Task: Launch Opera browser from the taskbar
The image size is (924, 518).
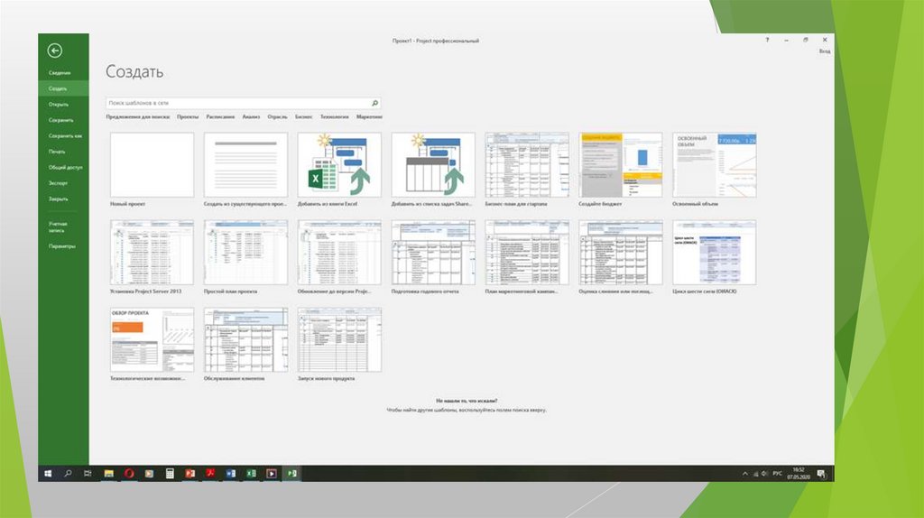Action: tap(129, 473)
